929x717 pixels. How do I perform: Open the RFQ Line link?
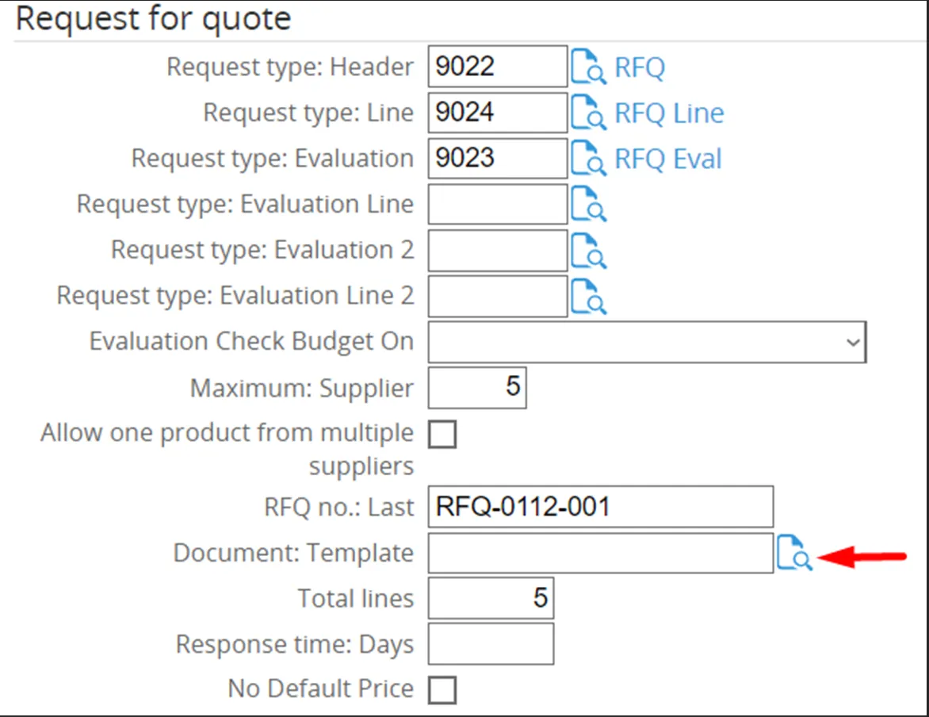669,113
